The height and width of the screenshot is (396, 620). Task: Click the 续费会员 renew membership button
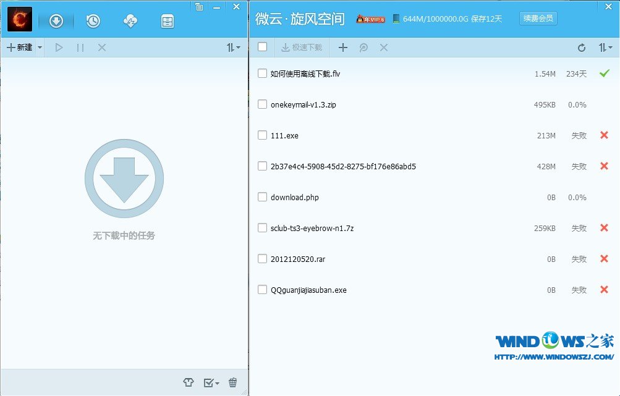click(x=538, y=19)
